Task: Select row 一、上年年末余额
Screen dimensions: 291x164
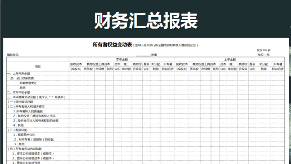Action: coord(19,74)
